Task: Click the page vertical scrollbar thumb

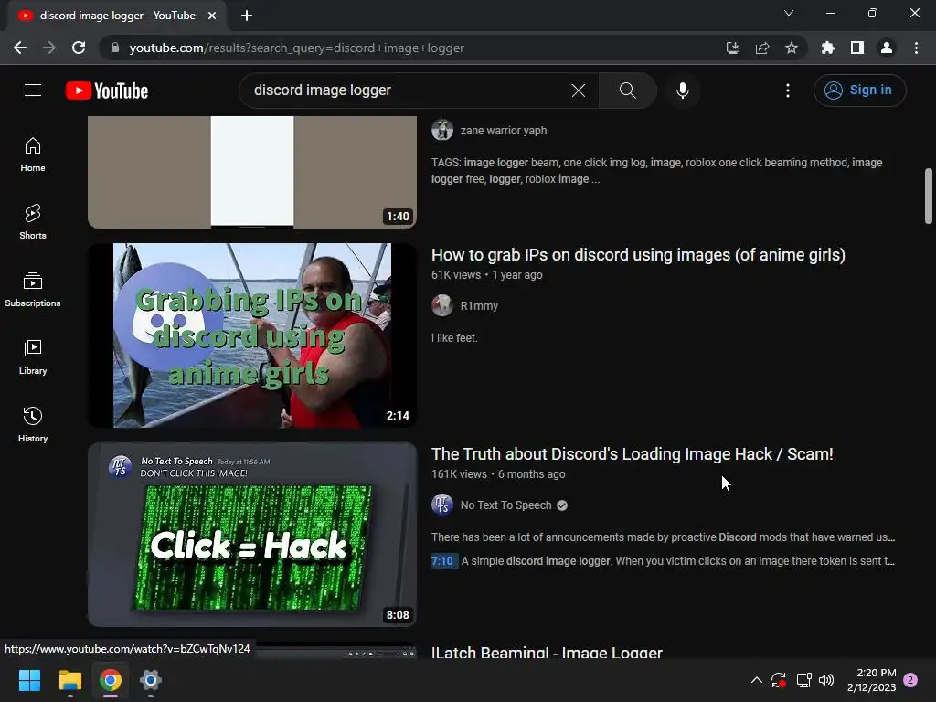Action: (929, 197)
